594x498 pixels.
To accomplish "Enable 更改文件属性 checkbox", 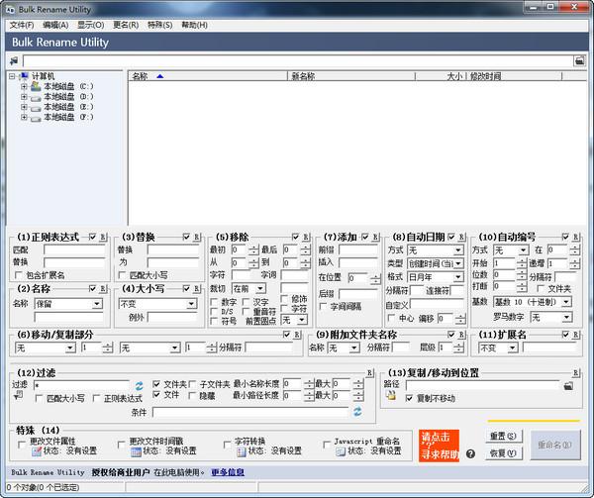I will [x=22, y=445].
